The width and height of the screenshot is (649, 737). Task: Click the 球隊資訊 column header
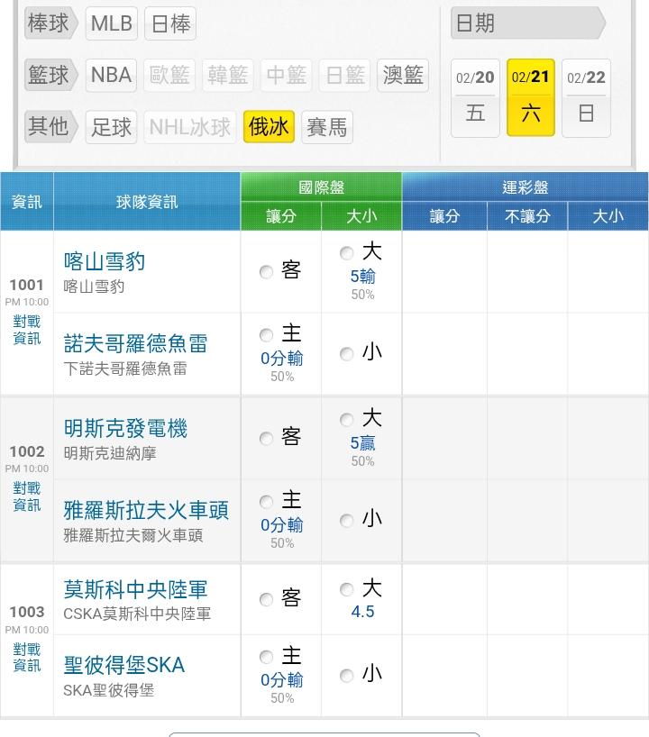coord(147,202)
